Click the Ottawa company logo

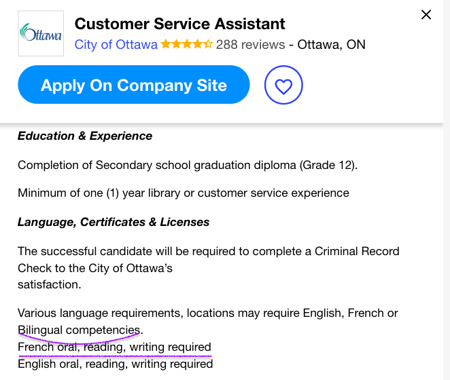pyautogui.click(x=41, y=33)
